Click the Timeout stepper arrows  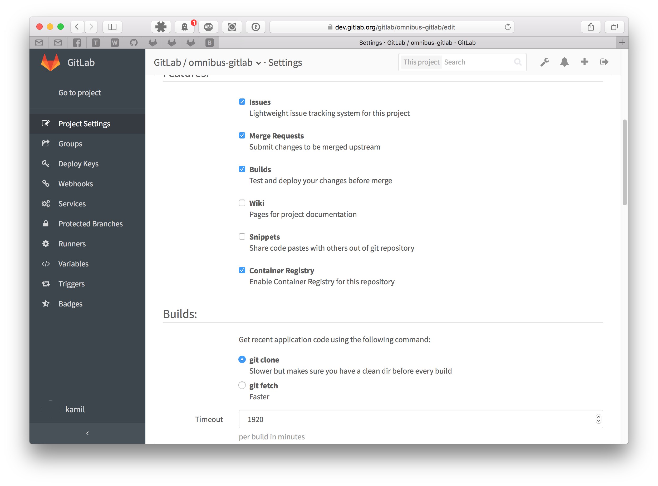pos(598,419)
